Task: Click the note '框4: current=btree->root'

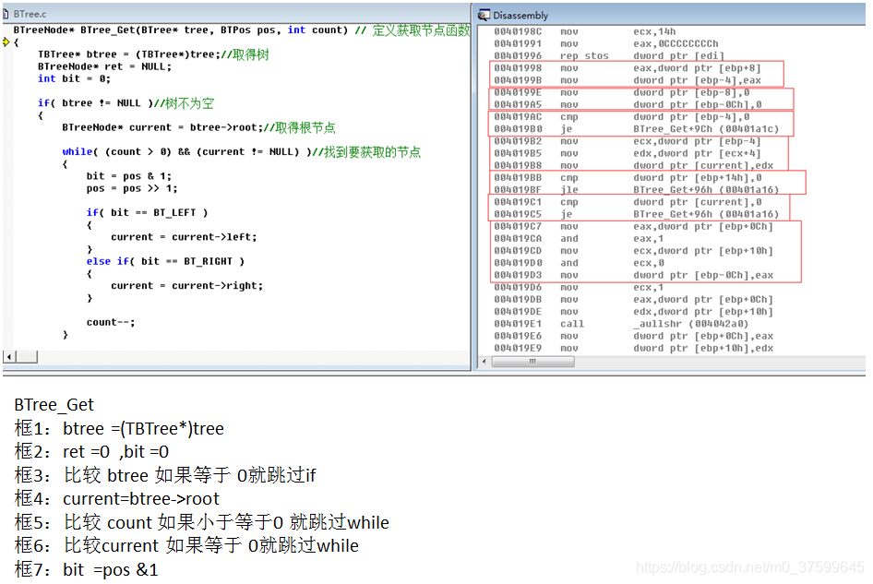Action: click(117, 499)
